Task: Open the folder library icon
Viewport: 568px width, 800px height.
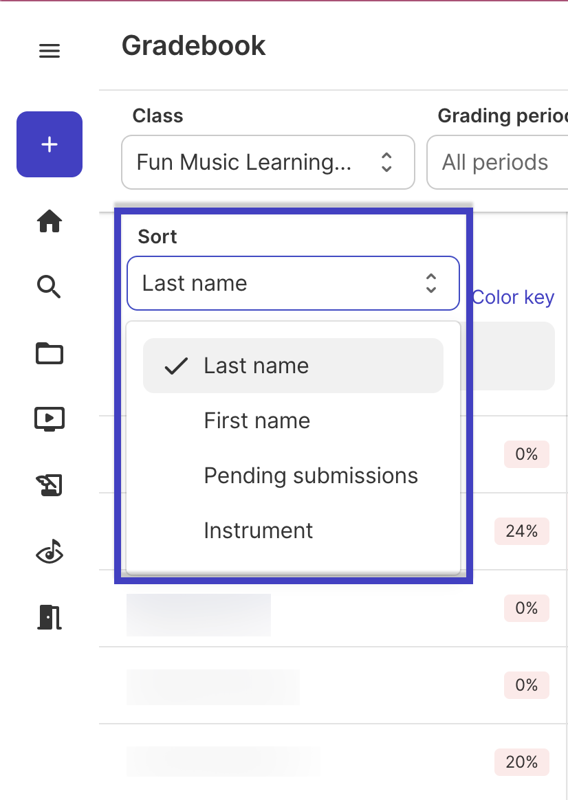Action: click(x=50, y=353)
